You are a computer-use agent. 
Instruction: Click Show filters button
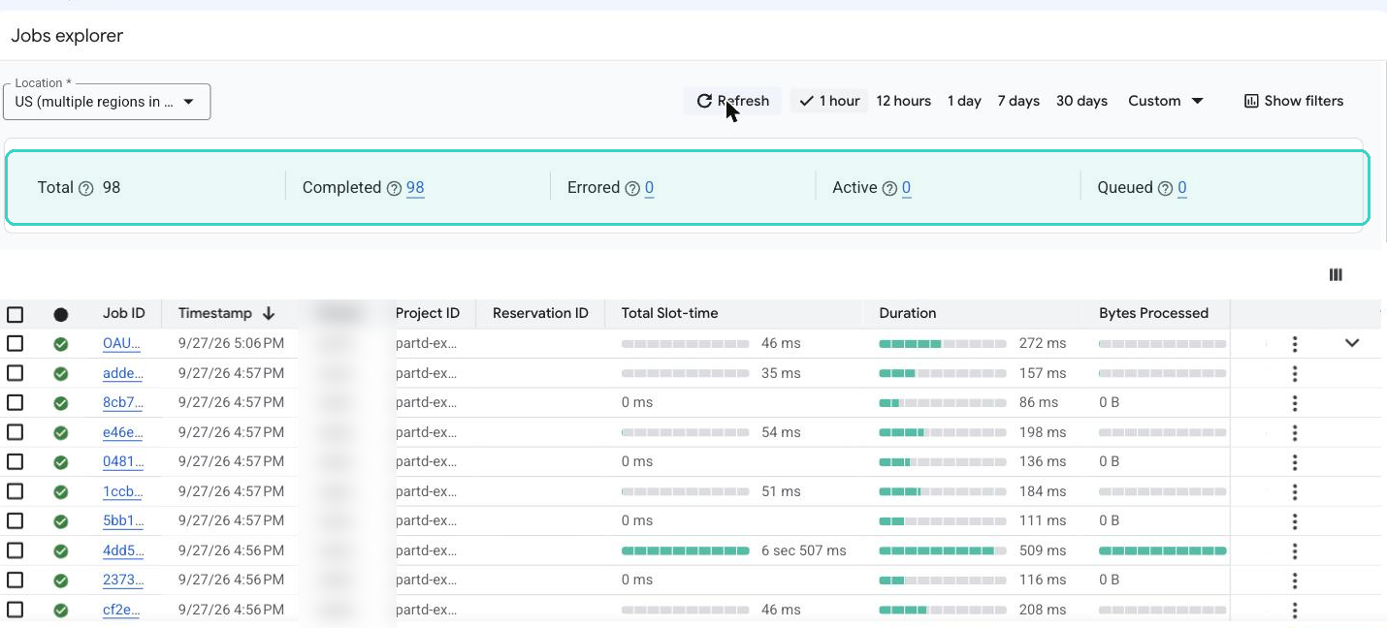(x=1294, y=101)
